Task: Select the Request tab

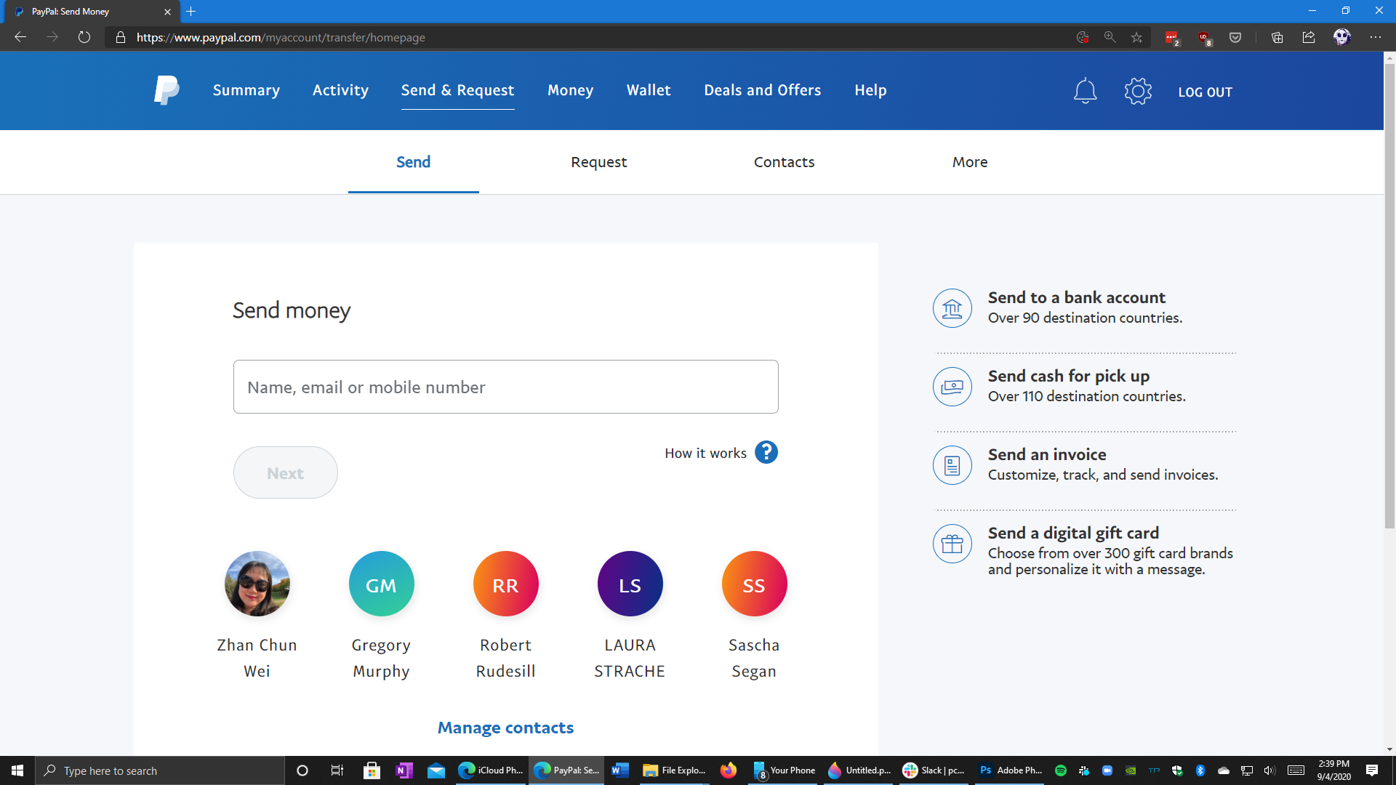Action: [x=598, y=162]
